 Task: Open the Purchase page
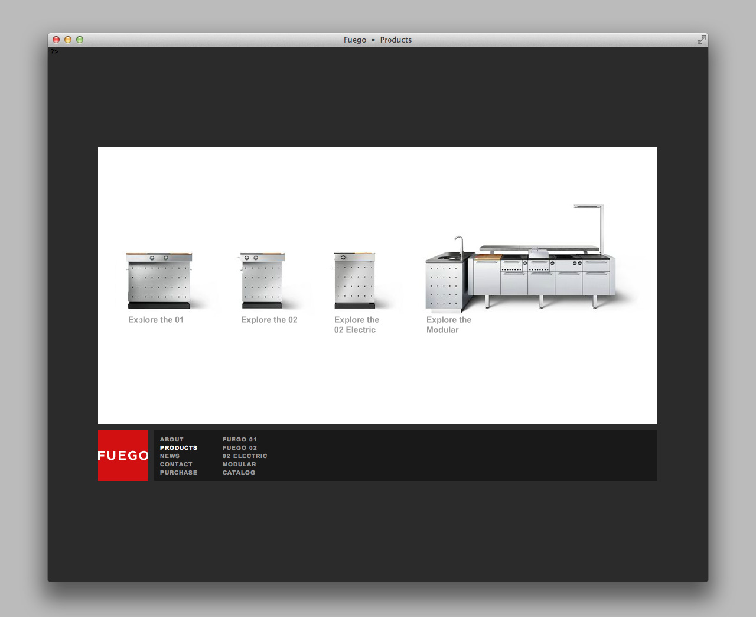[178, 473]
